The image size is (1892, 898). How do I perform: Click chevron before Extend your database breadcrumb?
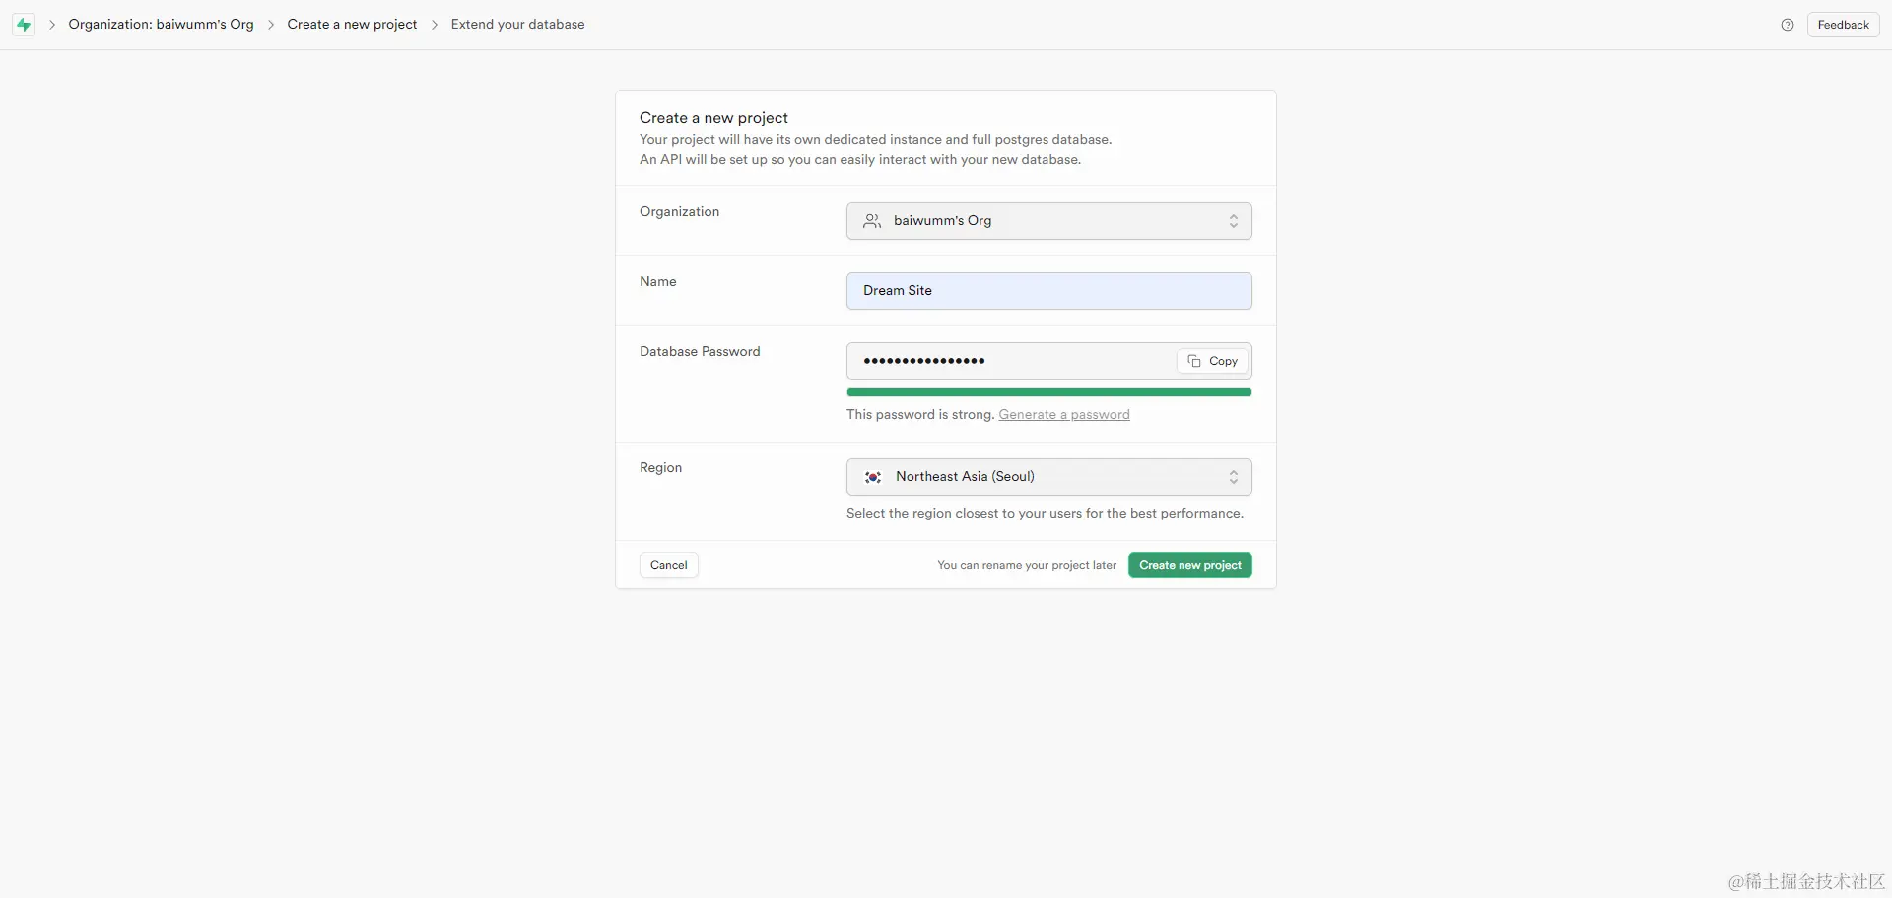(435, 25)
